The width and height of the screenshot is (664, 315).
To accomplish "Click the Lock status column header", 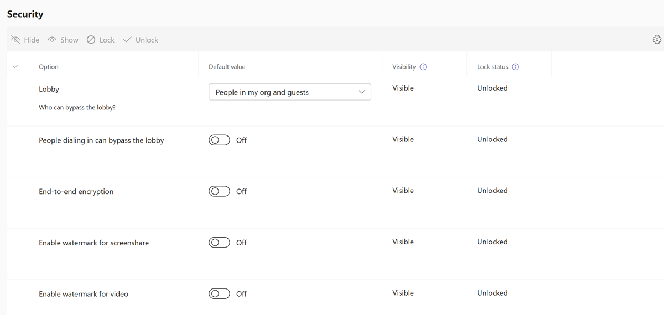I will pyautogui.click(x=492, y=67).
